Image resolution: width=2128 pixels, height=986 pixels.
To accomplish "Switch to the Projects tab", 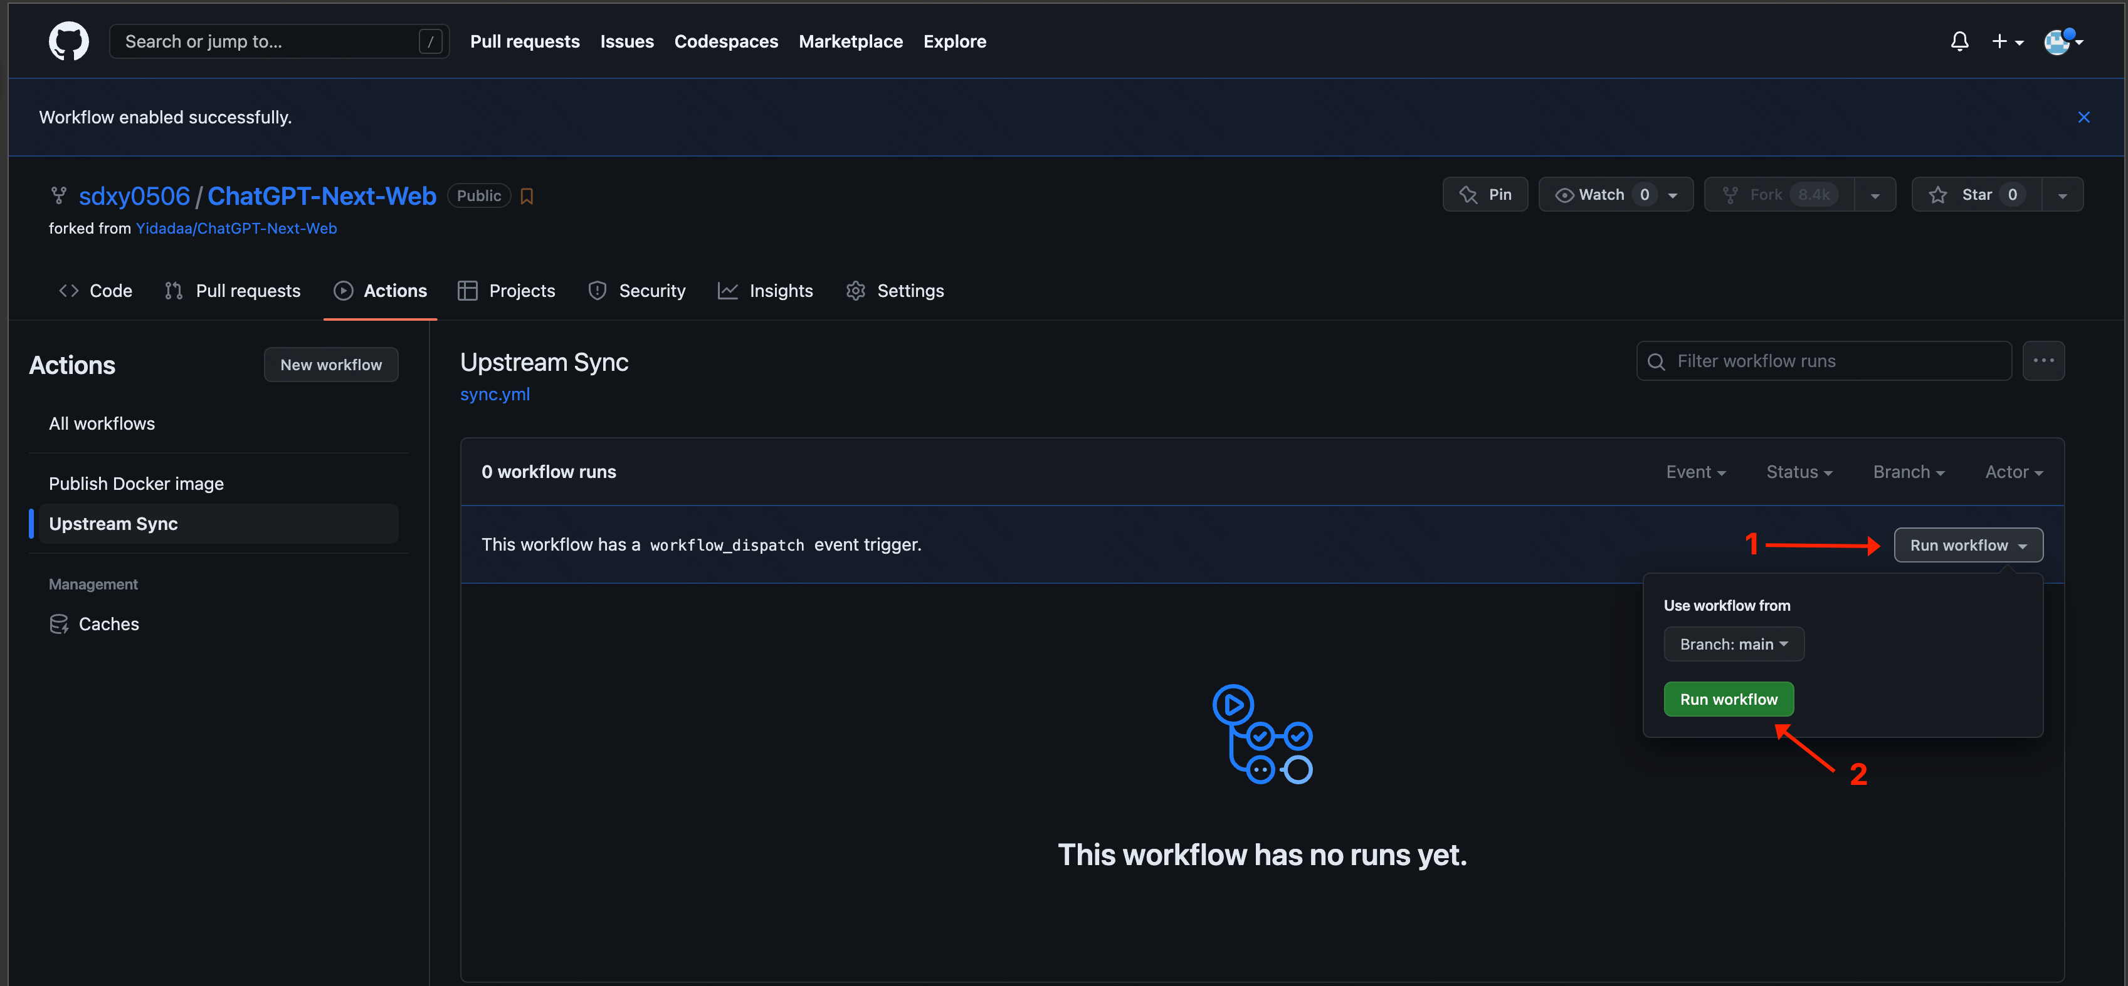I will point(505,291).
